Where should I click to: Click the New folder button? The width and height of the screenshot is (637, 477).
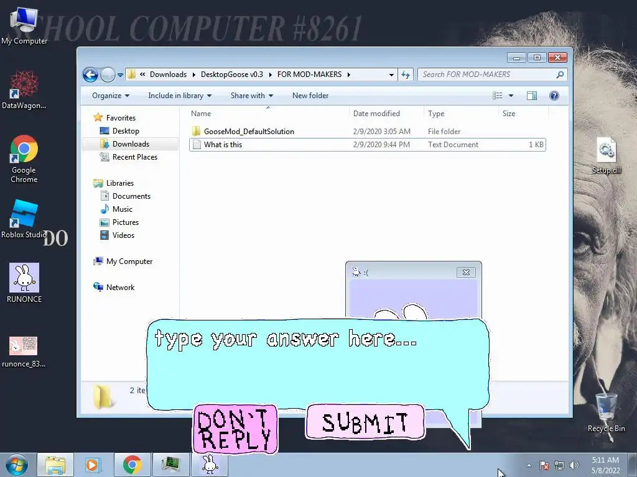310,96
